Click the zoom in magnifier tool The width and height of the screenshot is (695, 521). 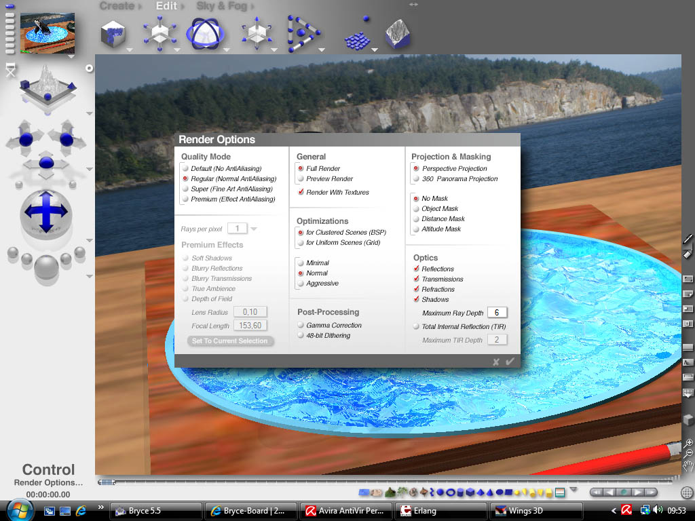(x=688, y=442)
